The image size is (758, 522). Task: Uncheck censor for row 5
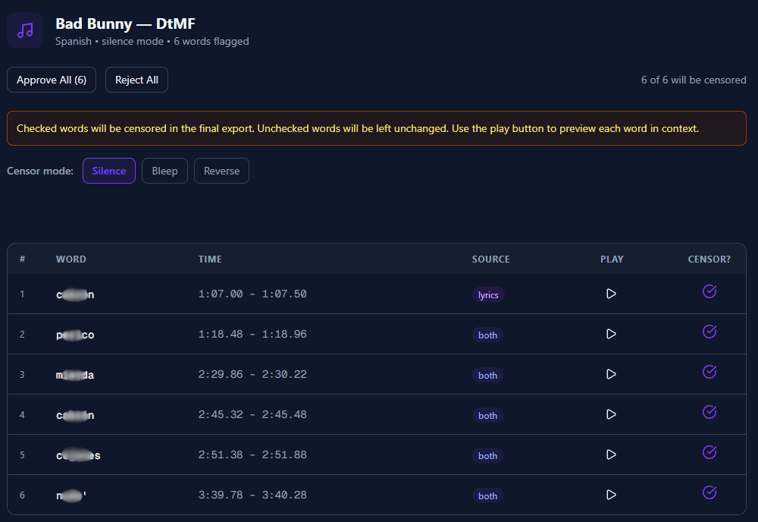point(709,452)
